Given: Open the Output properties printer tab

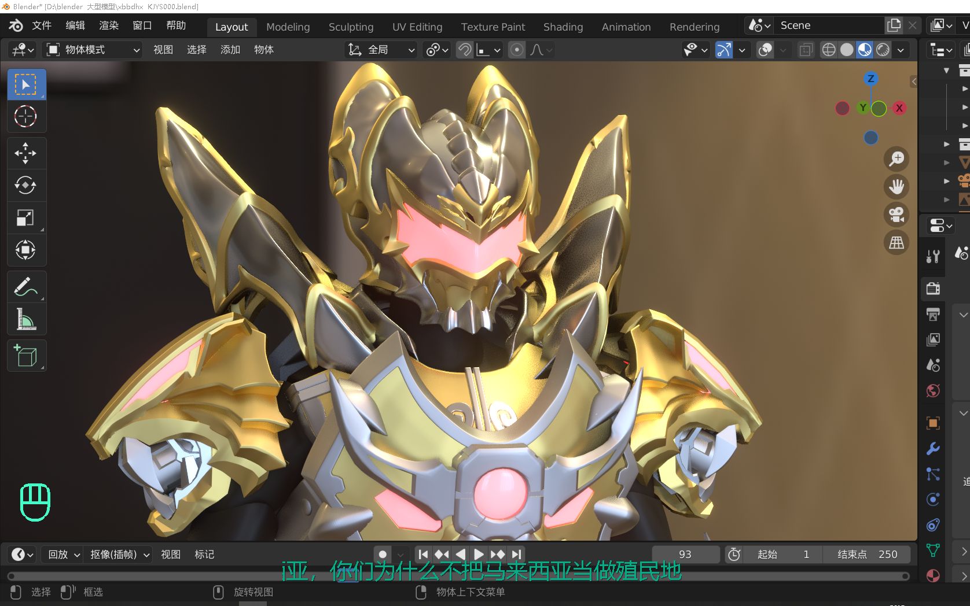Looking at the screenshot, I should 933,314.
